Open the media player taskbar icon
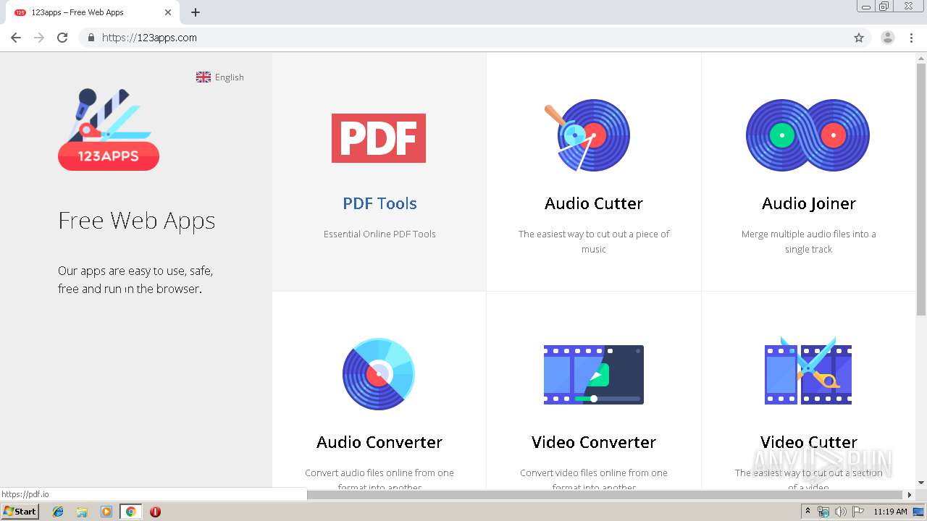 (106, 512)
